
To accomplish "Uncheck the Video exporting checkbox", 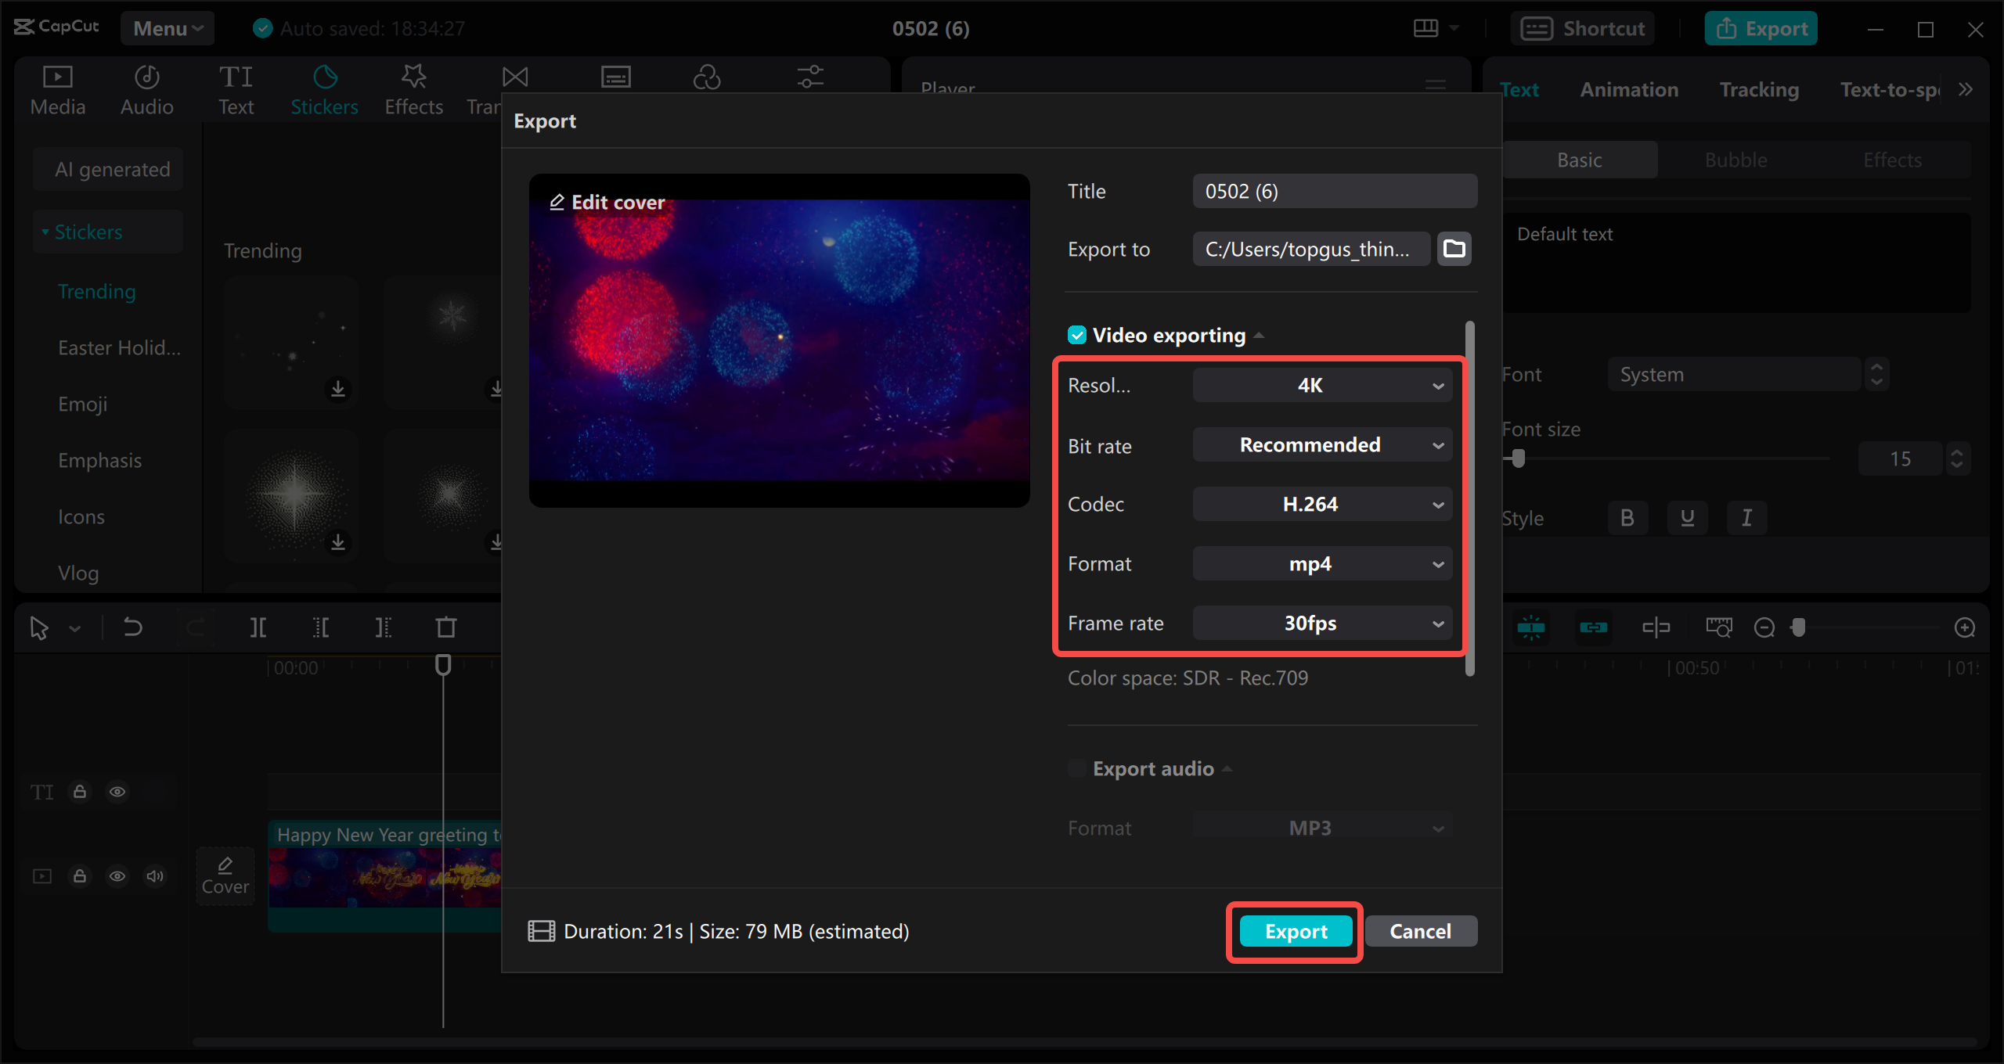I will pos(1077,335).
